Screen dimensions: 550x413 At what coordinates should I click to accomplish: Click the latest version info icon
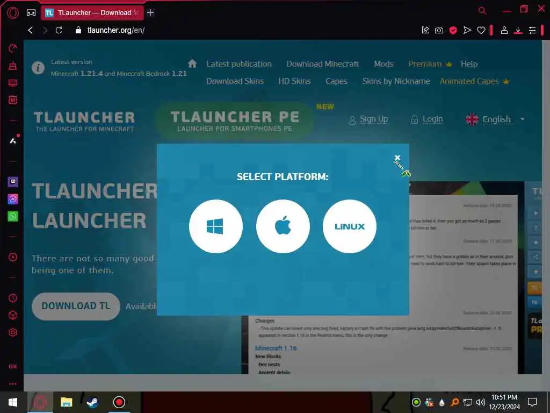tap(38, 67)
